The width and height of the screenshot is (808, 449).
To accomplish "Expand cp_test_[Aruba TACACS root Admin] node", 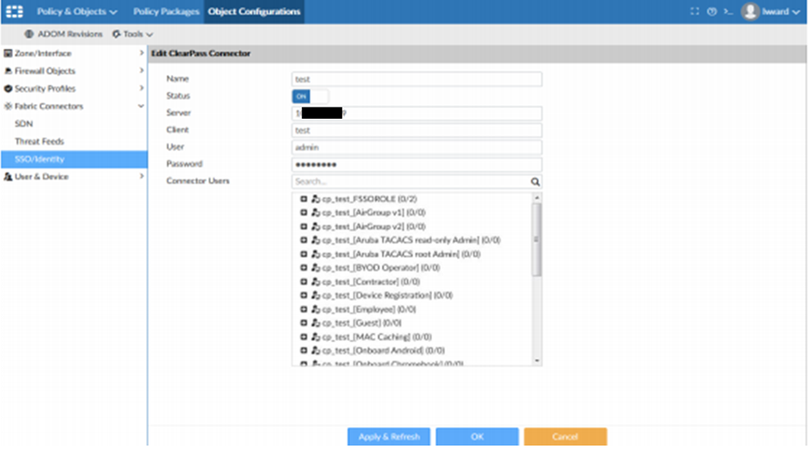I will (x=303, y=254).
